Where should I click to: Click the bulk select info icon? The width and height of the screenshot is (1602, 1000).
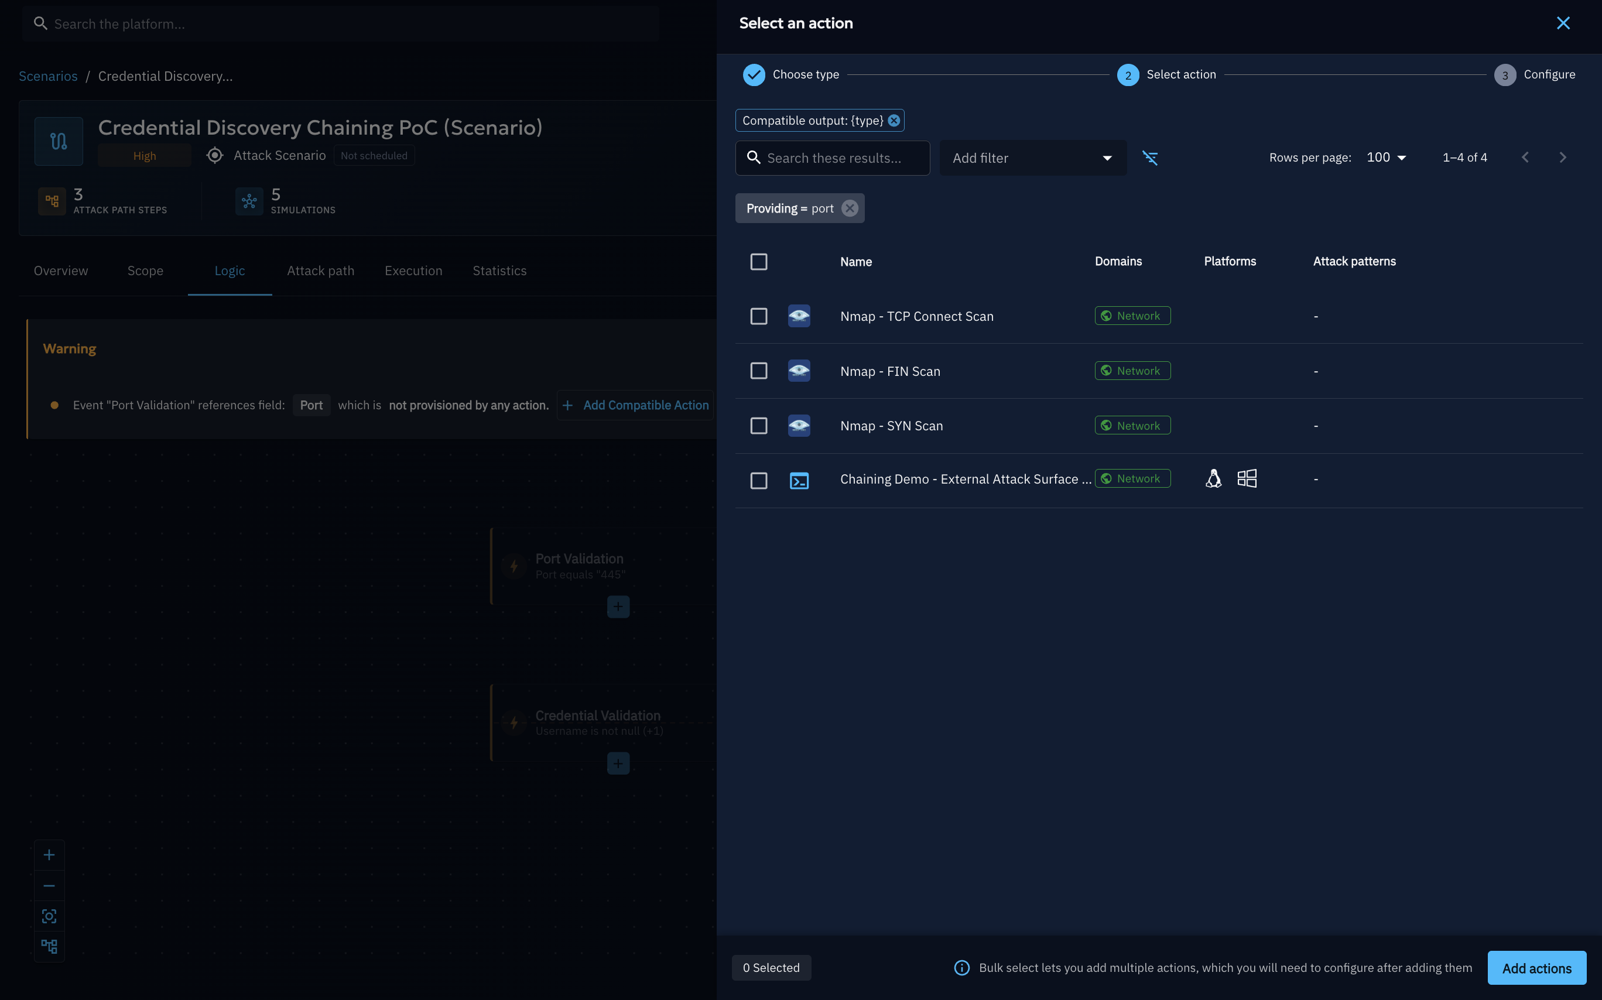tap(962, 968)
